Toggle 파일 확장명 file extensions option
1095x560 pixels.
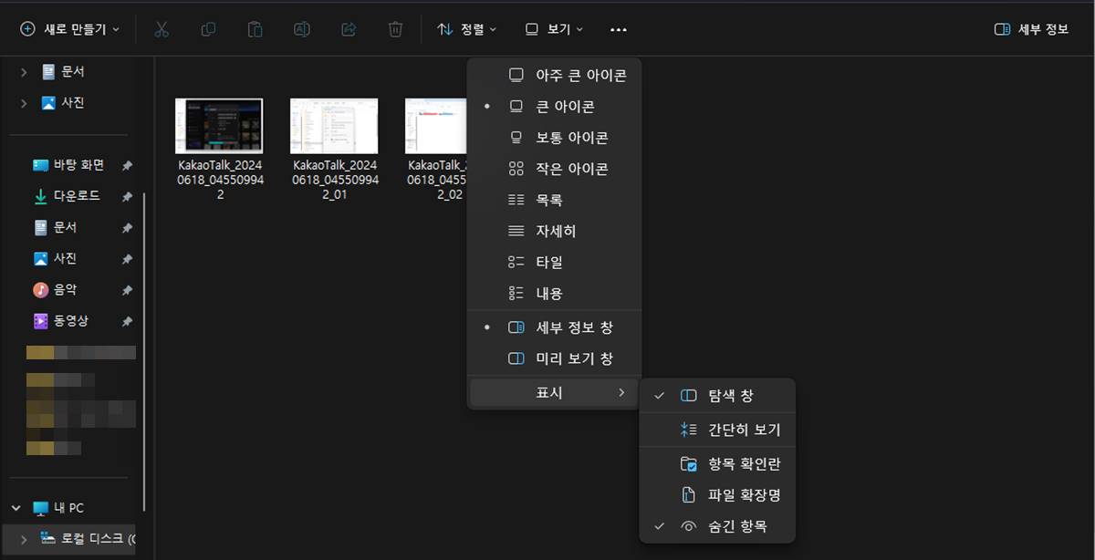tap(717, 495)
